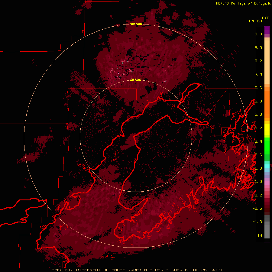The image size is (272, 272).
Task: Click the NEXLAB-College of DuPage label
Action: pyautogui.click(x=241, y=3)
